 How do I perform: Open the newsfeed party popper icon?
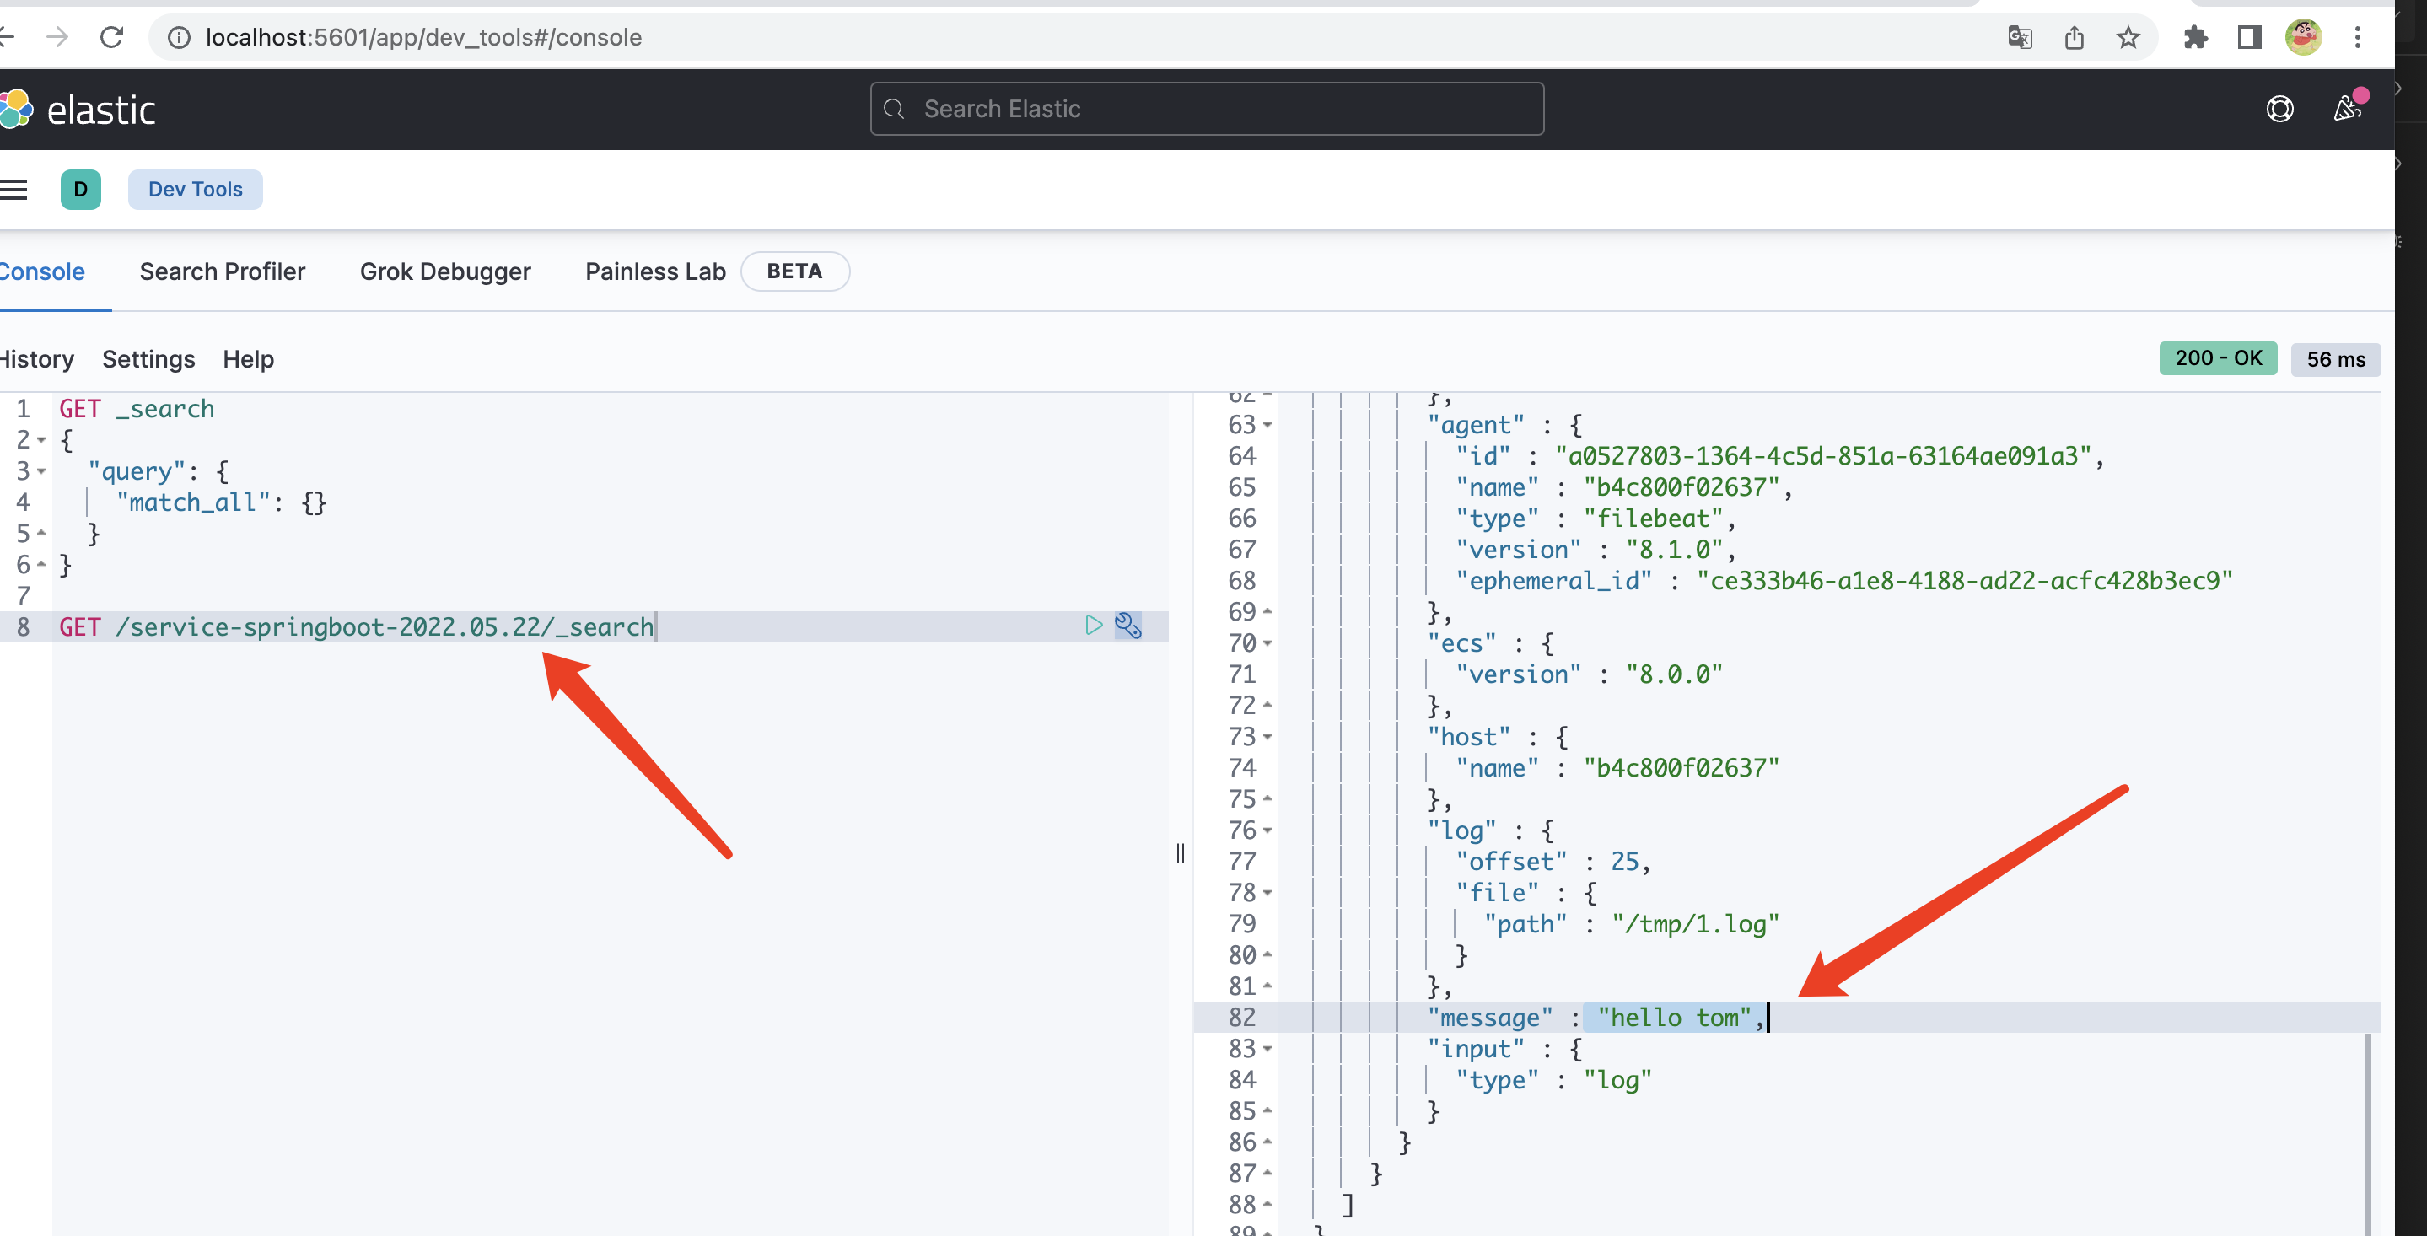coord(2347,110)
